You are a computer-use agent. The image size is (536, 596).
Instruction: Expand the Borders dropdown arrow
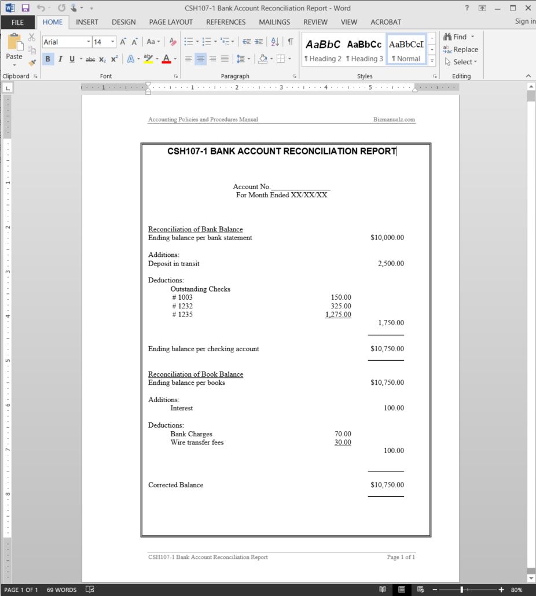[x=289, y=59]
